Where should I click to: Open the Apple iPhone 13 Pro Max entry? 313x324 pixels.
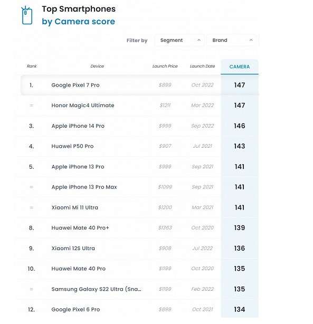[84, 187]
